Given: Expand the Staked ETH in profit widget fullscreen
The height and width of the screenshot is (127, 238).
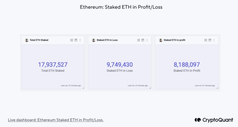Looking at the screenshot, I should (206, 40).
